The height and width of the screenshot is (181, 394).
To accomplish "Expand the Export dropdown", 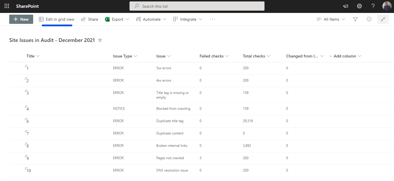I will tap(117, 19).
